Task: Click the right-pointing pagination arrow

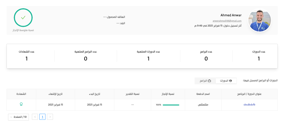Action: point(50,117)
